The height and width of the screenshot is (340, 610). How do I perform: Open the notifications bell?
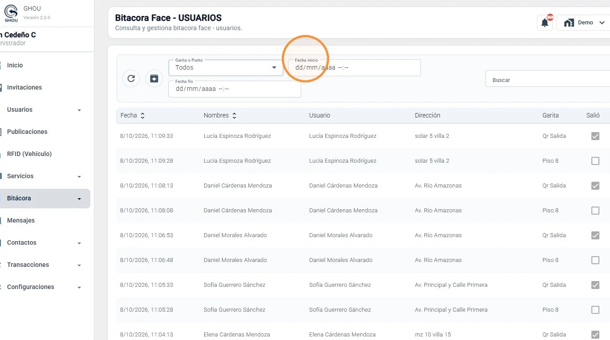545,23
